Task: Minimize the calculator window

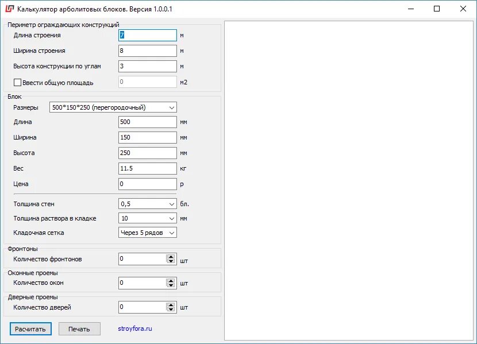Action: point(411,9)
